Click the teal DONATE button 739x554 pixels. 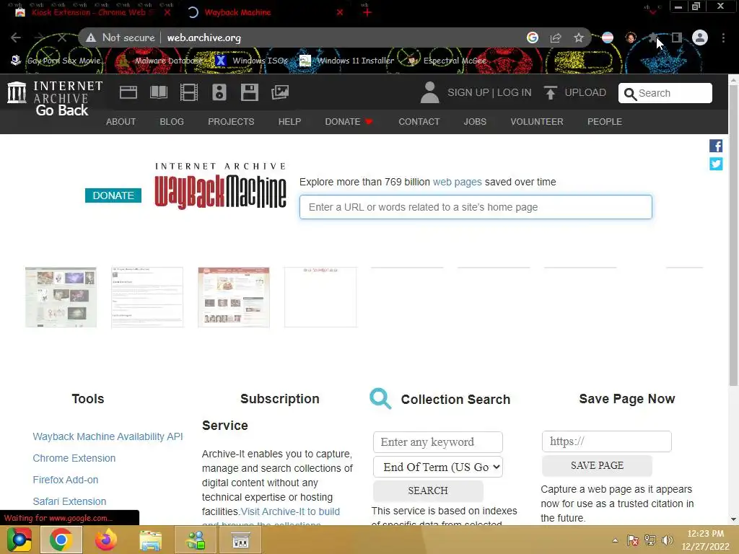coord(113,195)
